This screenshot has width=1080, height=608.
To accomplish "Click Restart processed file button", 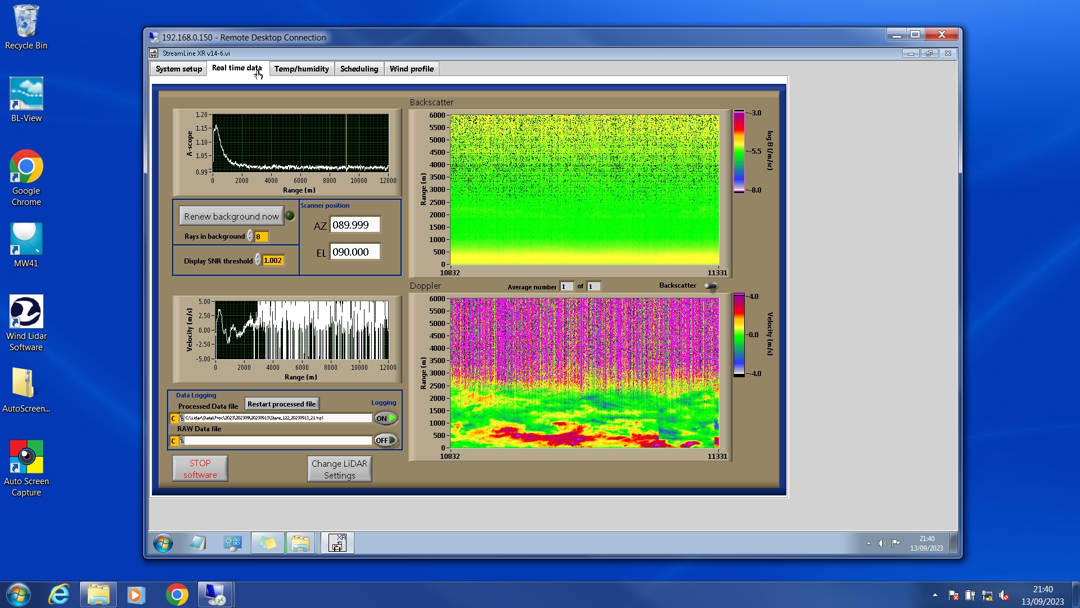I will click(x=282, y=404).
